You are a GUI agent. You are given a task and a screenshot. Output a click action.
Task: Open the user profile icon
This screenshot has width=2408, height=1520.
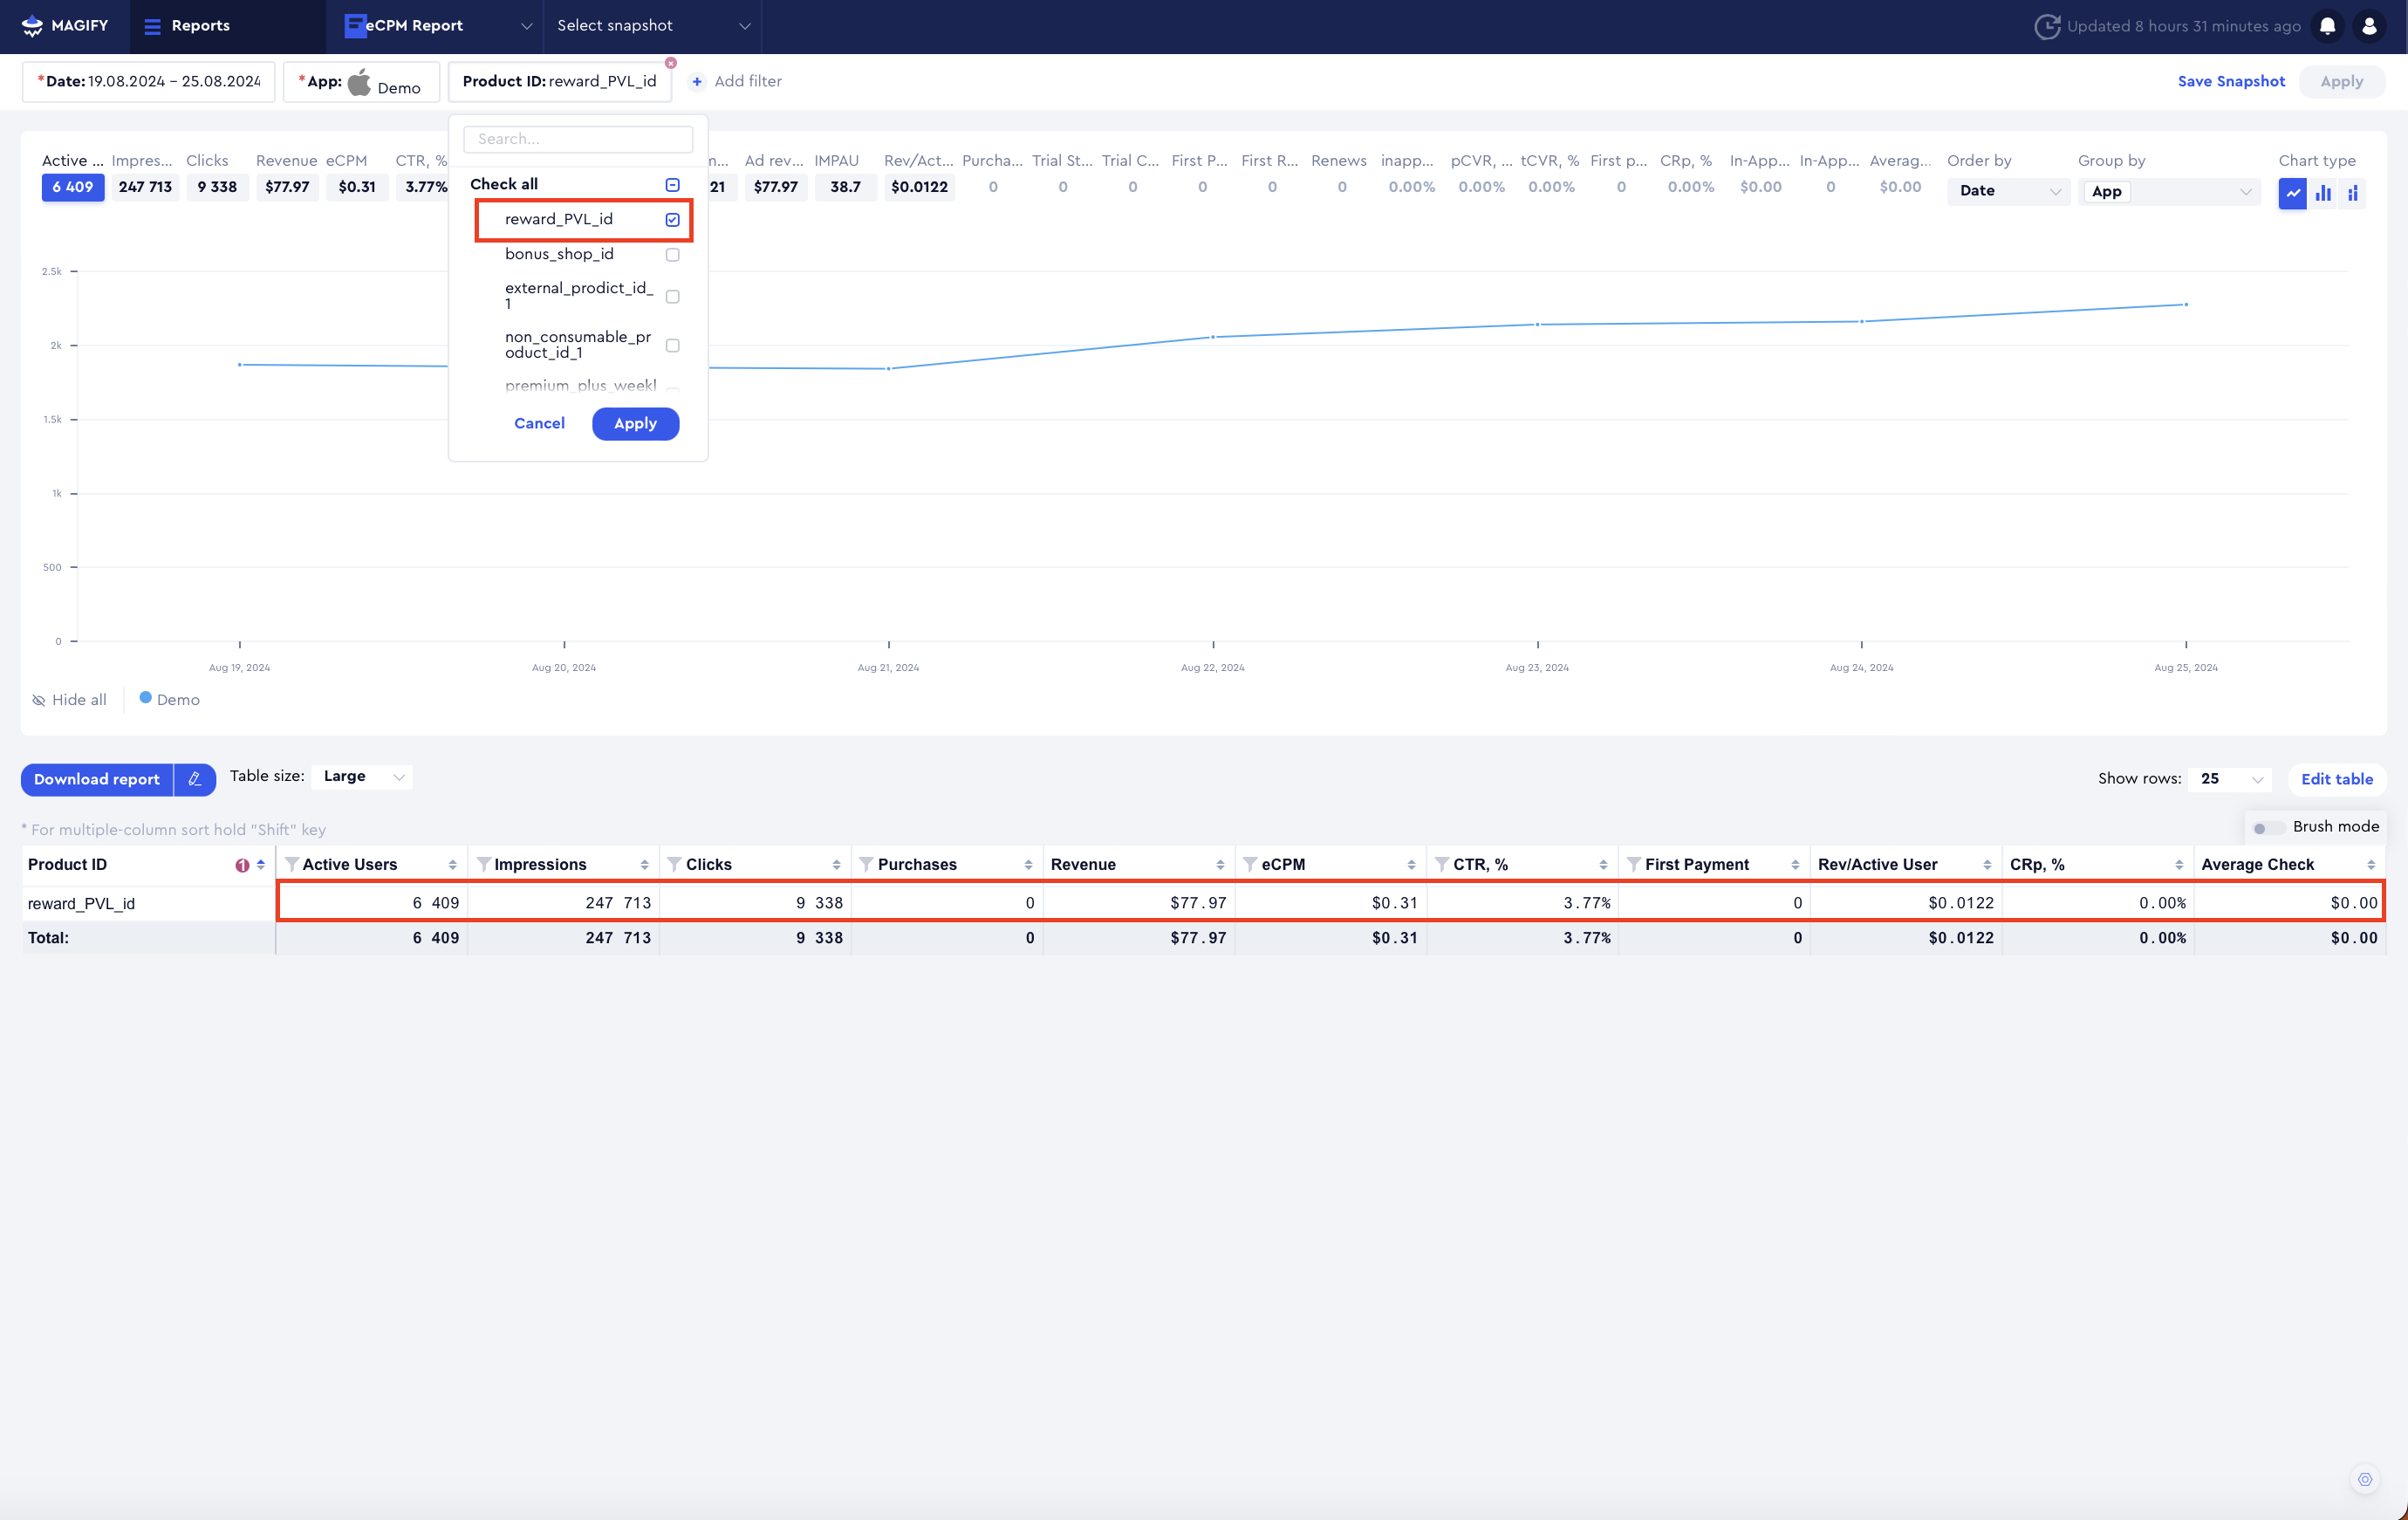tap(2369, 26)
